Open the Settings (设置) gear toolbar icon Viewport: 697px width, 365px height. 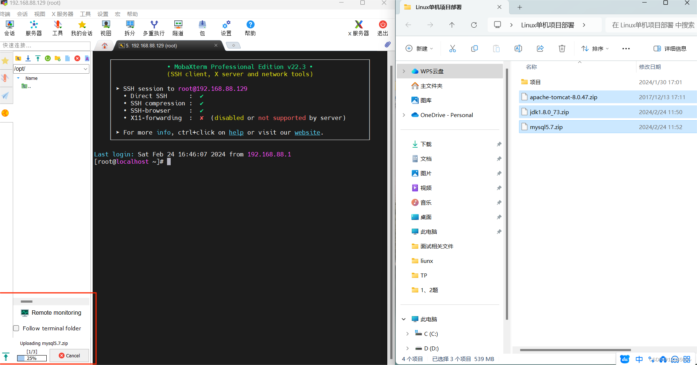[x=226, y=28]
